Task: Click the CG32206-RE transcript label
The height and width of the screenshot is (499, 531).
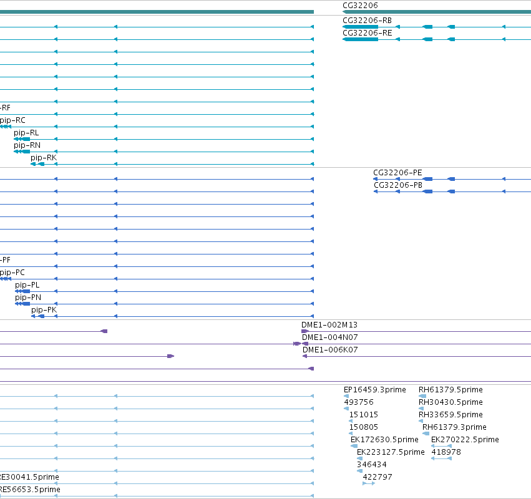Action: (x=367, y=33)
